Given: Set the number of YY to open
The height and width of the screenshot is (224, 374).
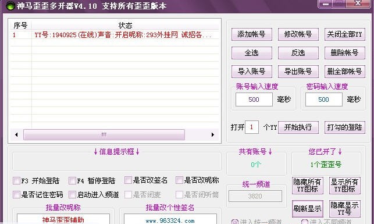Looking at the screenshot, I should pyautogui.click(x=252, y=127).
